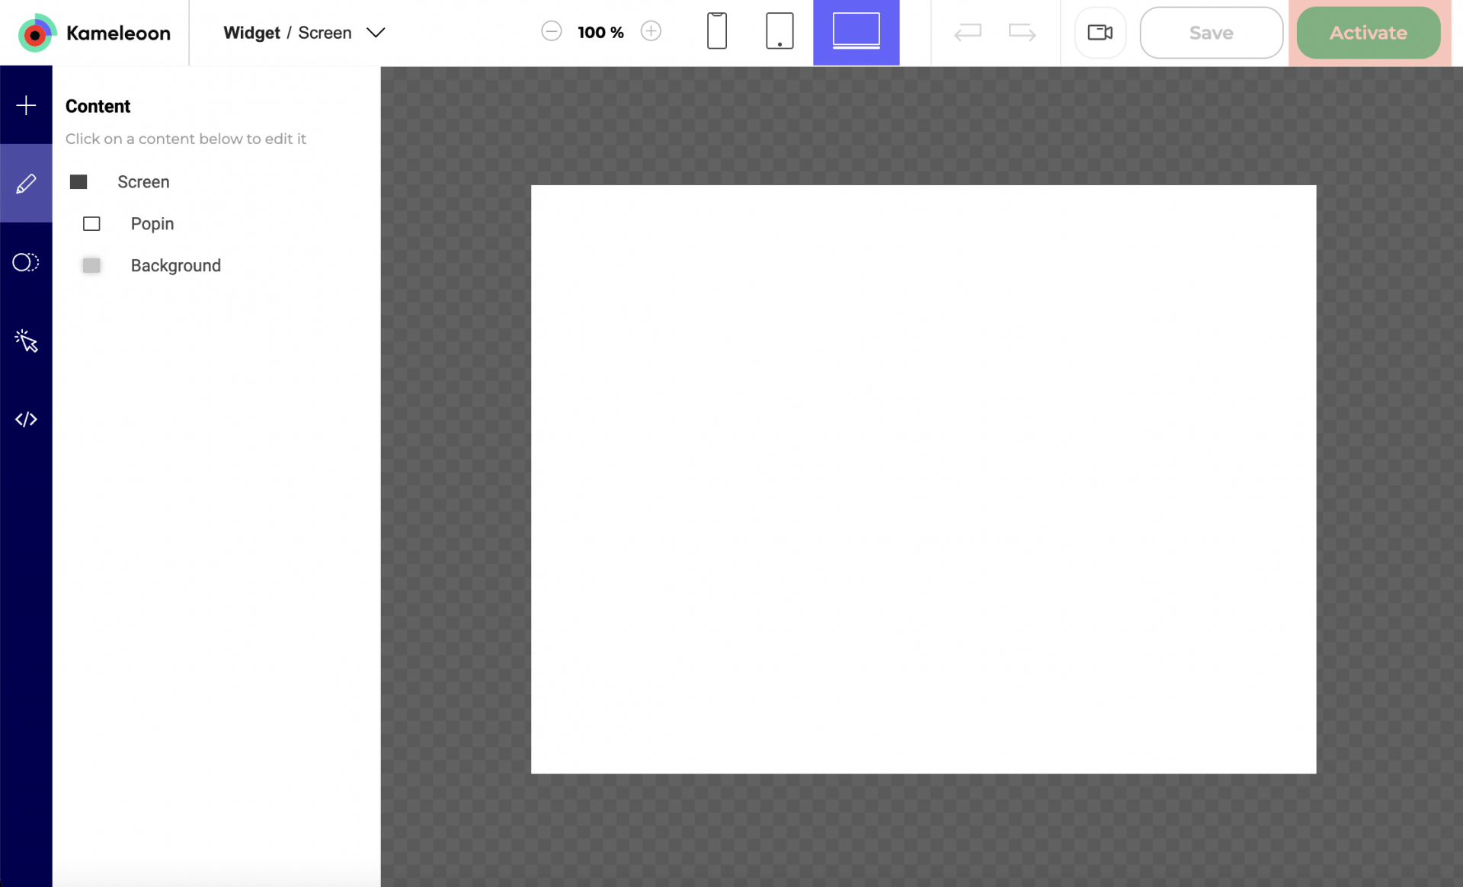Decrease zoom with the minus button
The height and width of the screenshot is (887, 1463).
[551, 32]
